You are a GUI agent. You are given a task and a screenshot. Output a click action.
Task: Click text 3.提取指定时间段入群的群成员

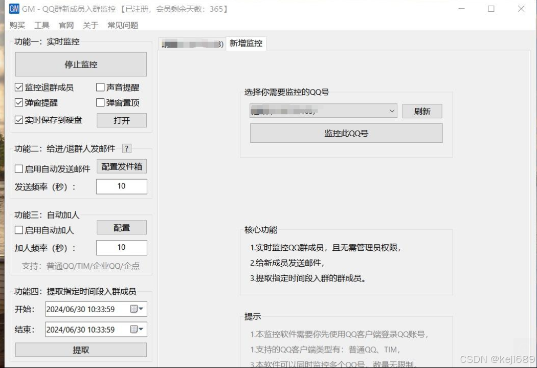pyautogui.click(x=308, y=278)
